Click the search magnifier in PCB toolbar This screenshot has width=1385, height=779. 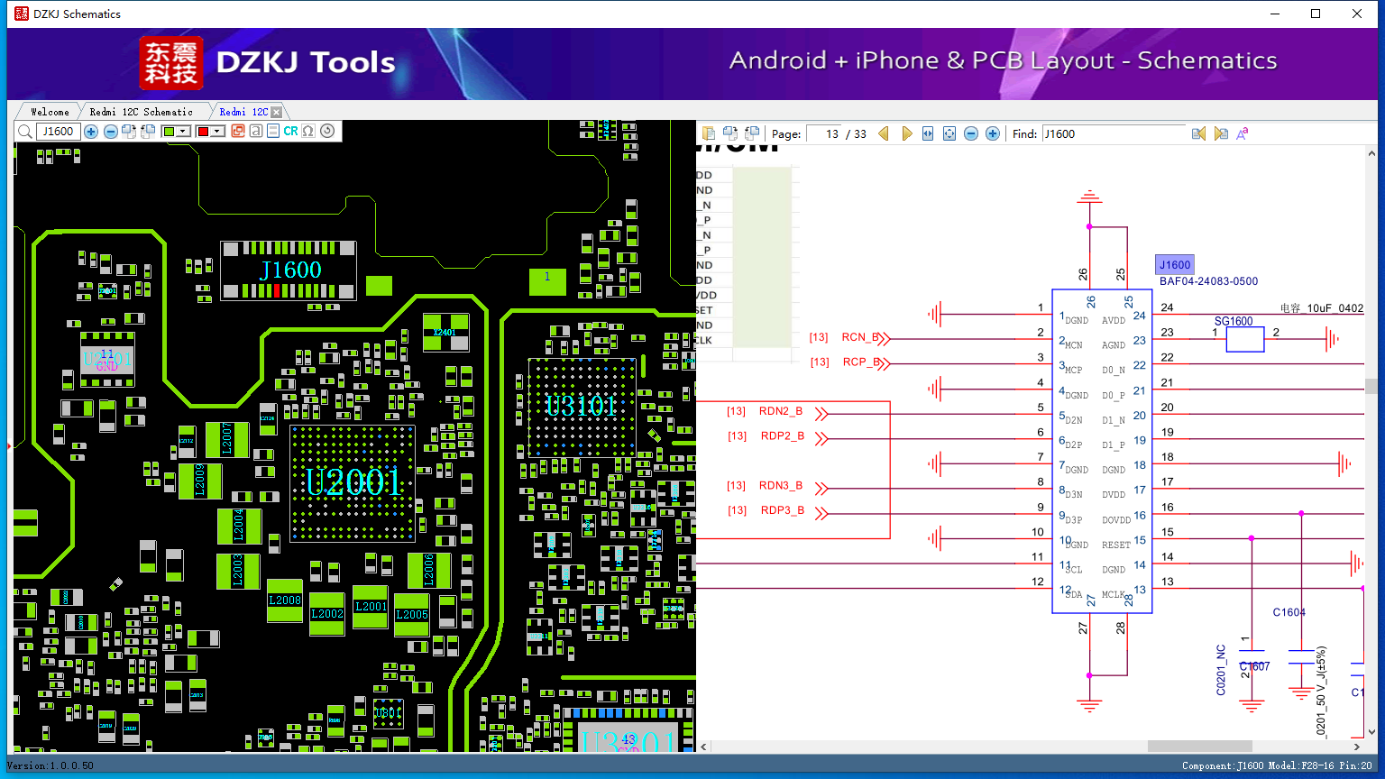point(24,132)
